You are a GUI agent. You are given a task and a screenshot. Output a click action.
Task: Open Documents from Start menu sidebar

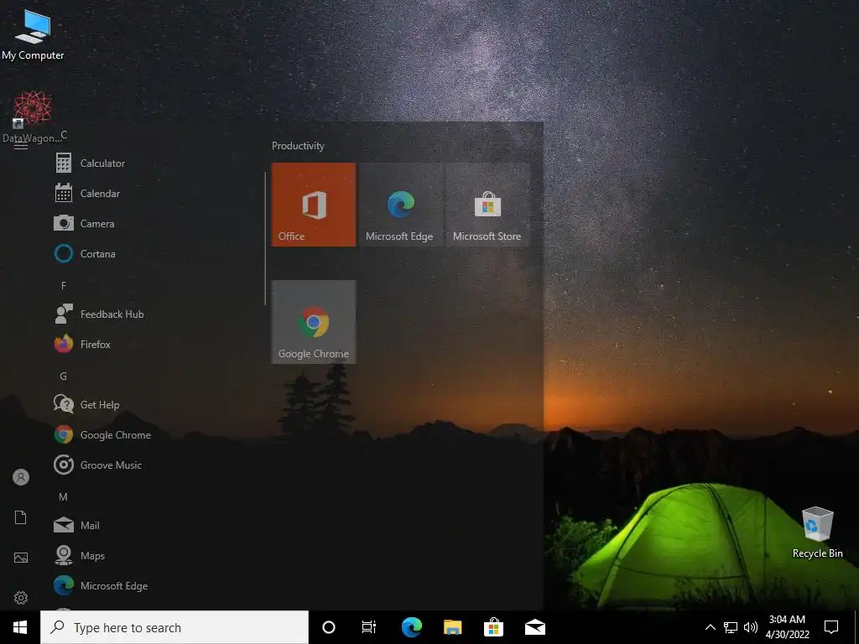point(21,517)
